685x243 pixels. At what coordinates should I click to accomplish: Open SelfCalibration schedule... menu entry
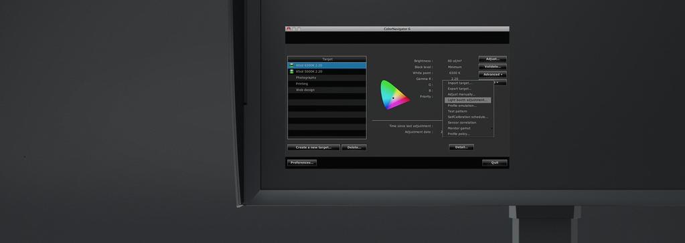[468, 117]
